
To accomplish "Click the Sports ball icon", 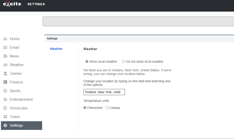I will 5,91.
